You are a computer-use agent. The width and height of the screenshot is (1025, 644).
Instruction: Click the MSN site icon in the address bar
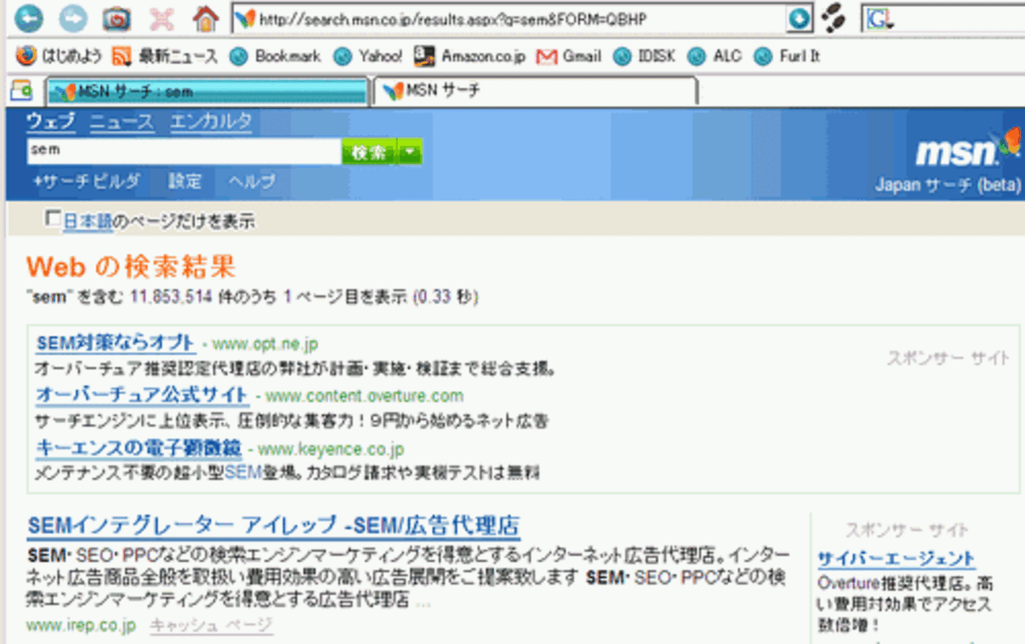245,19
